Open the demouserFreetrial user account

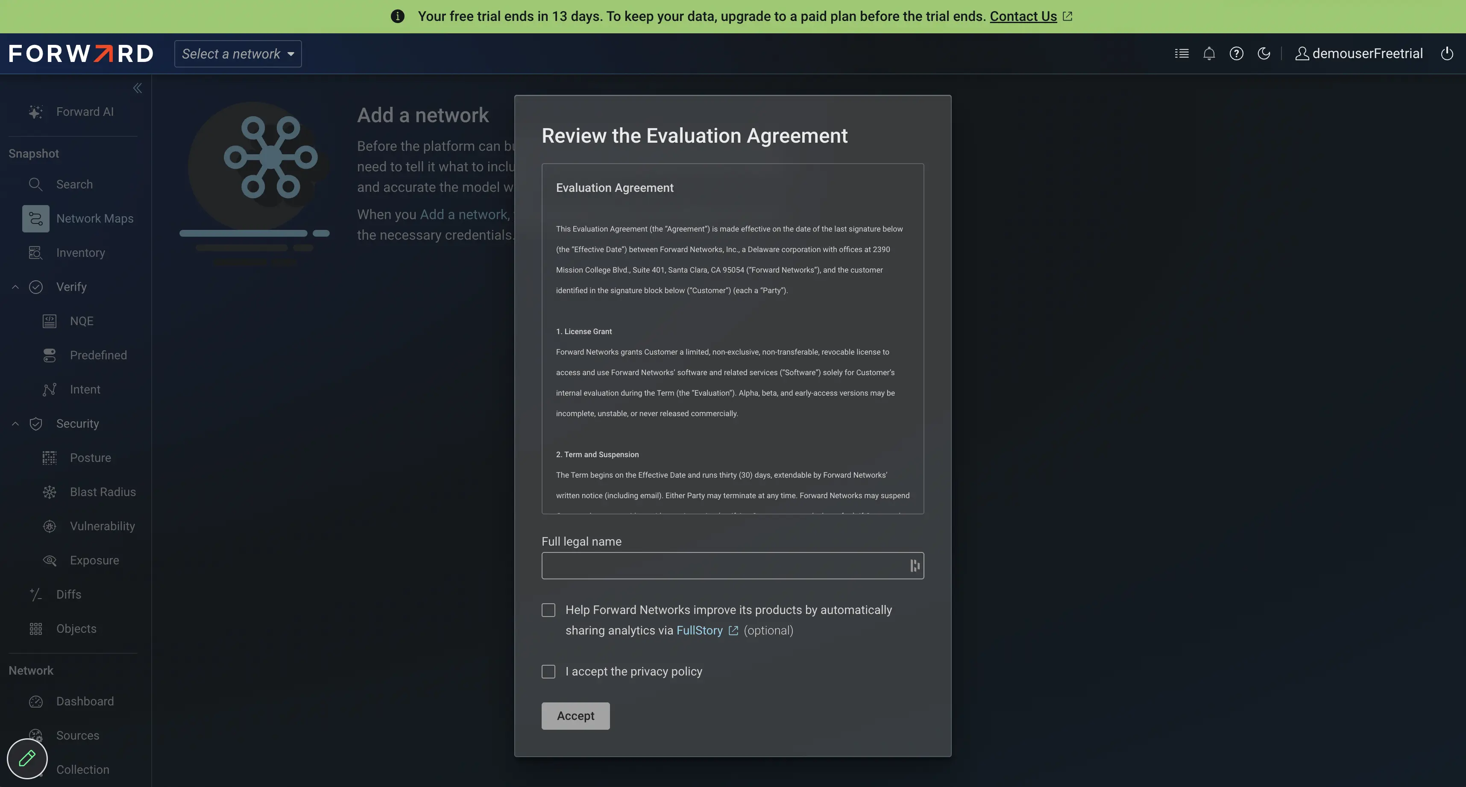(1359, 53)
